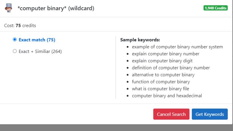Click "example of computer binary number system" keyword
233x131 pixels.
point(177,47)
